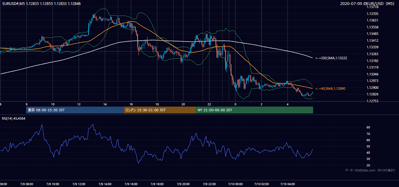Click RSI scale level 20

coord(368,165)
